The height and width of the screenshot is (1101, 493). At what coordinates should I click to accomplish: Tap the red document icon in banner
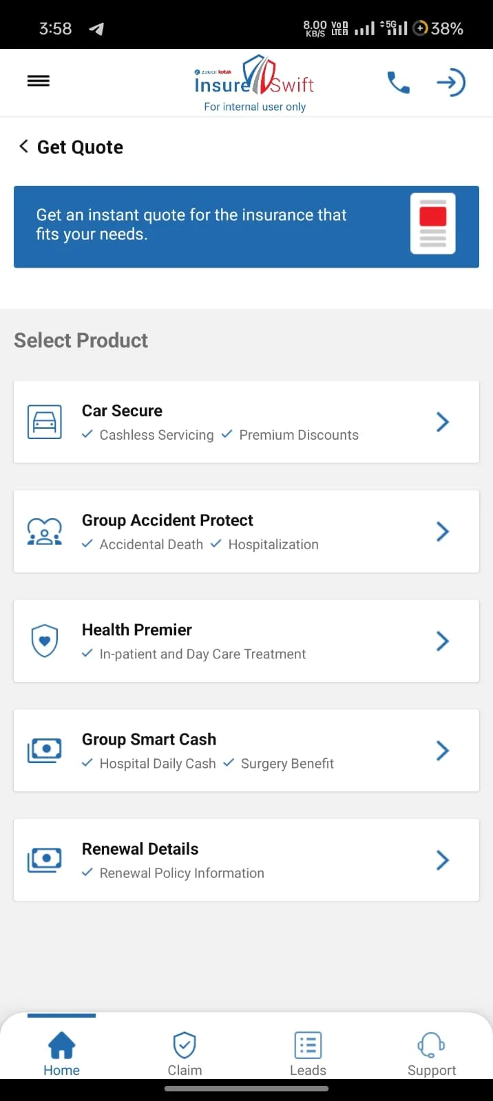(433, 224)
